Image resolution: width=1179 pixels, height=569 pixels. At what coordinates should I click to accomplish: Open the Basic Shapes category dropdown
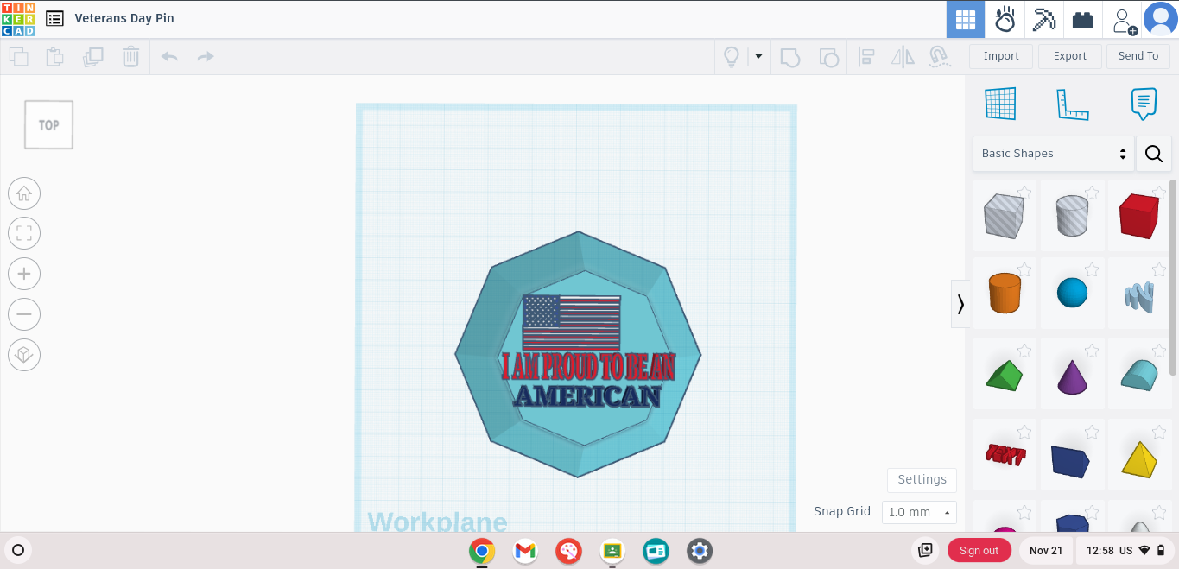tap(1054, 154)
